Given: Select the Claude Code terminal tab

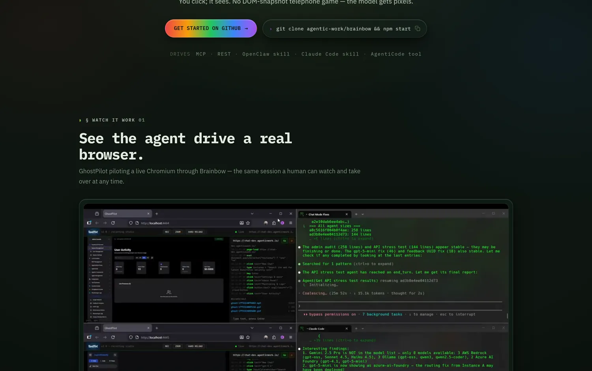Looking at the screenshot, I should (325, 328).
